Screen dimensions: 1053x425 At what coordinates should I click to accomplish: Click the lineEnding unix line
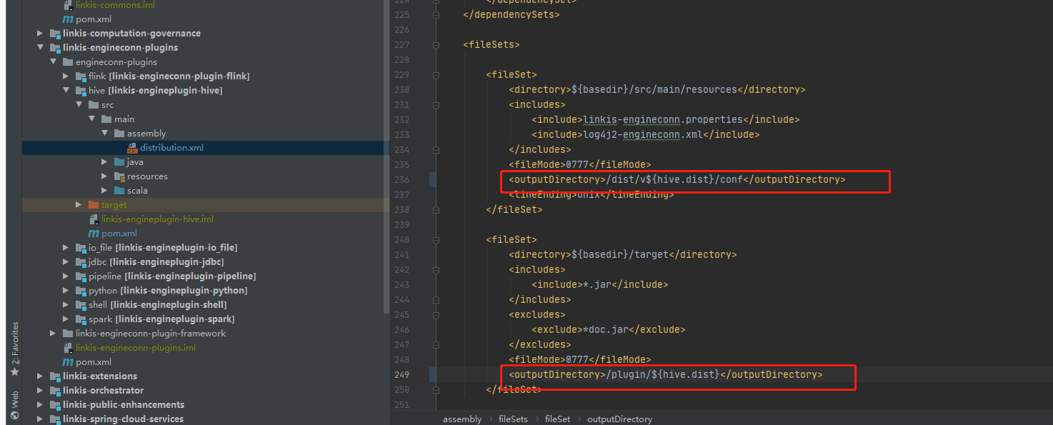[591, 194]
